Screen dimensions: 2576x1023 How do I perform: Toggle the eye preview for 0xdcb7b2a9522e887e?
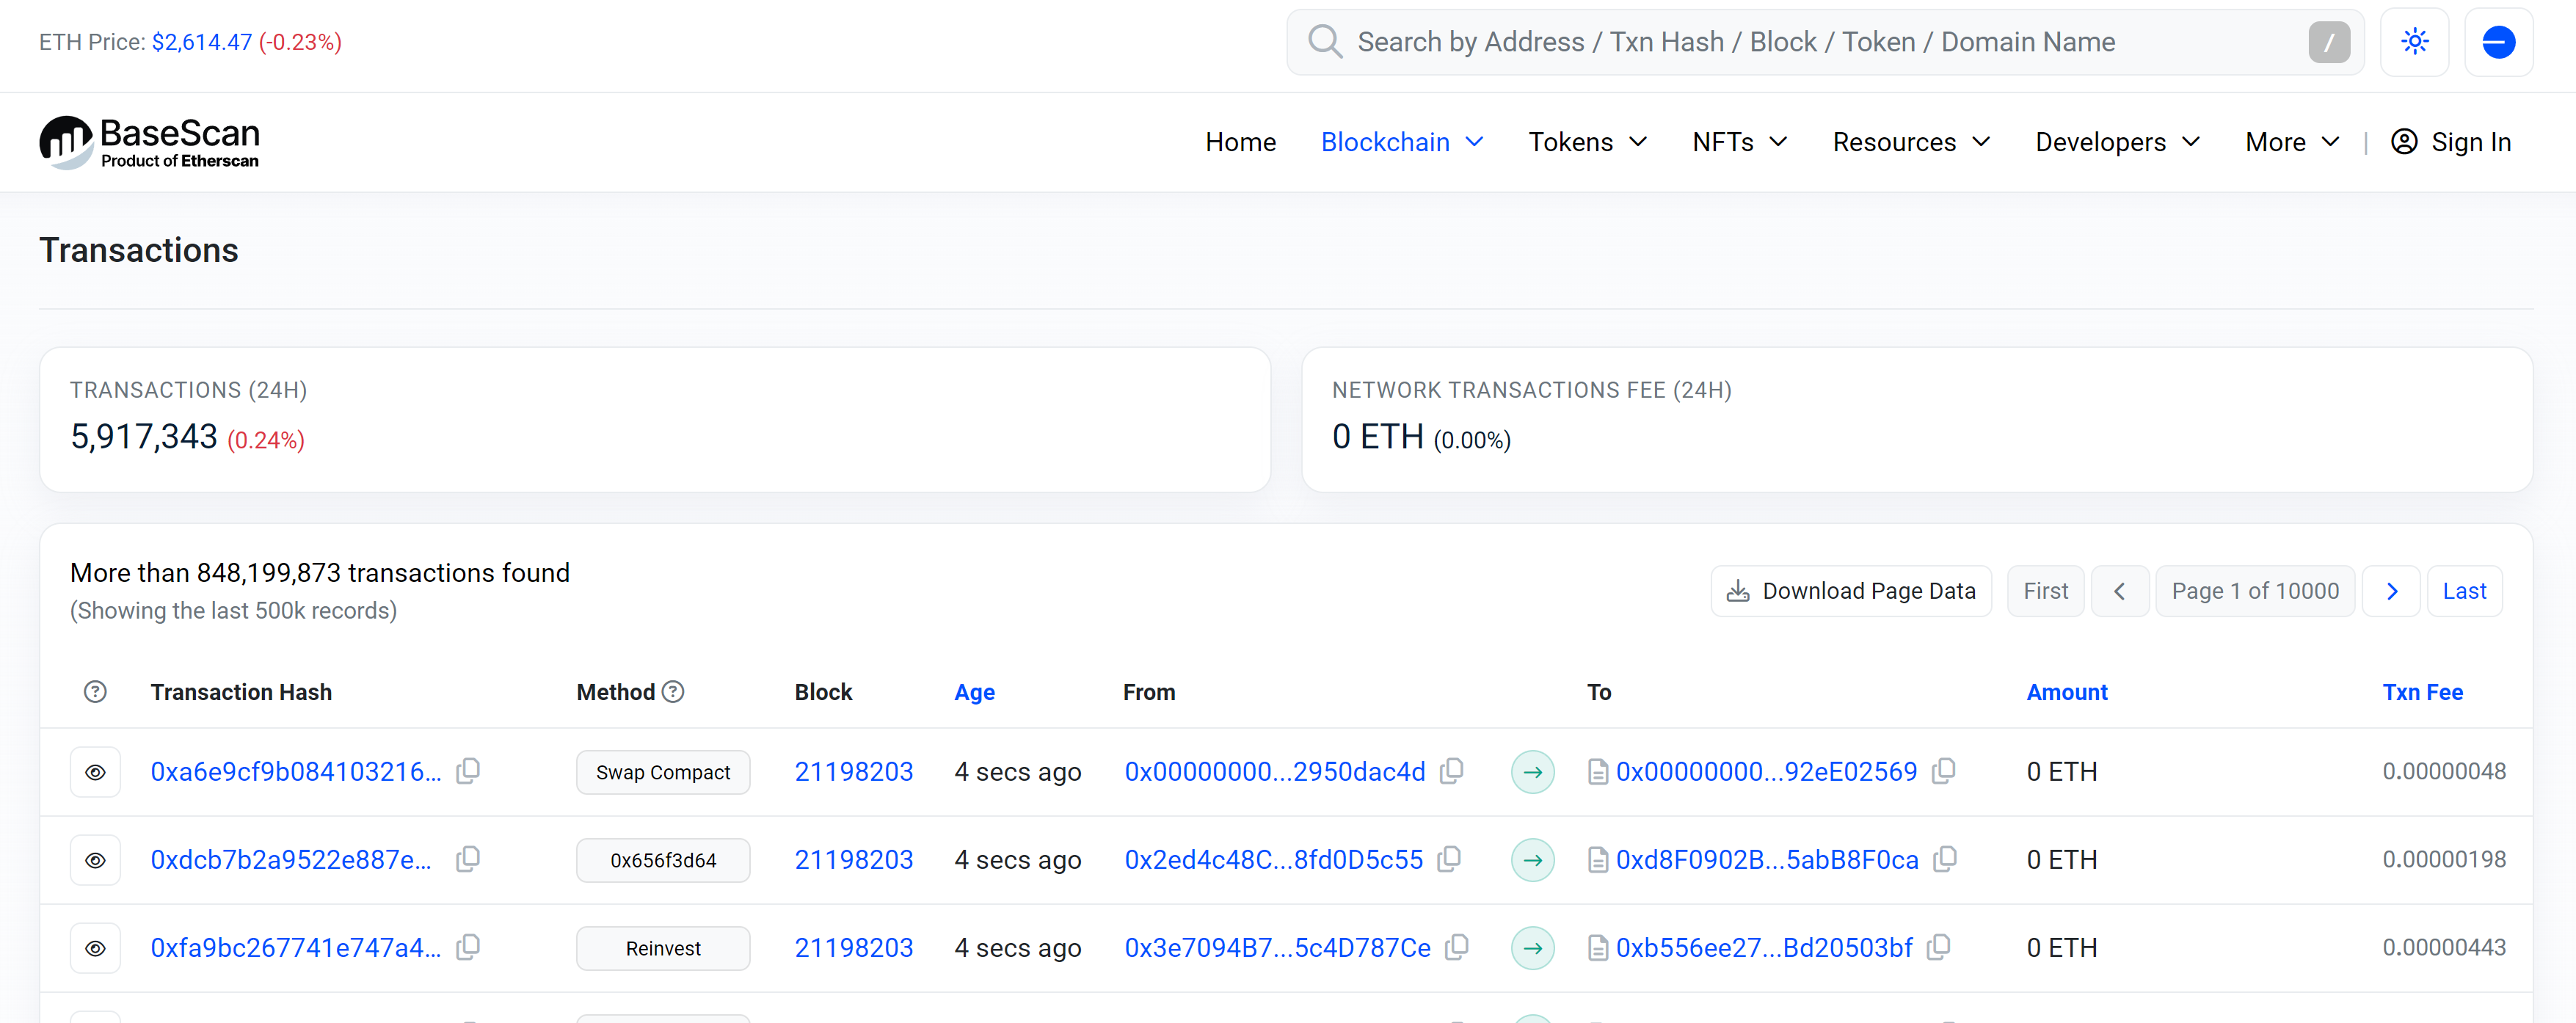tap(95, 860)
